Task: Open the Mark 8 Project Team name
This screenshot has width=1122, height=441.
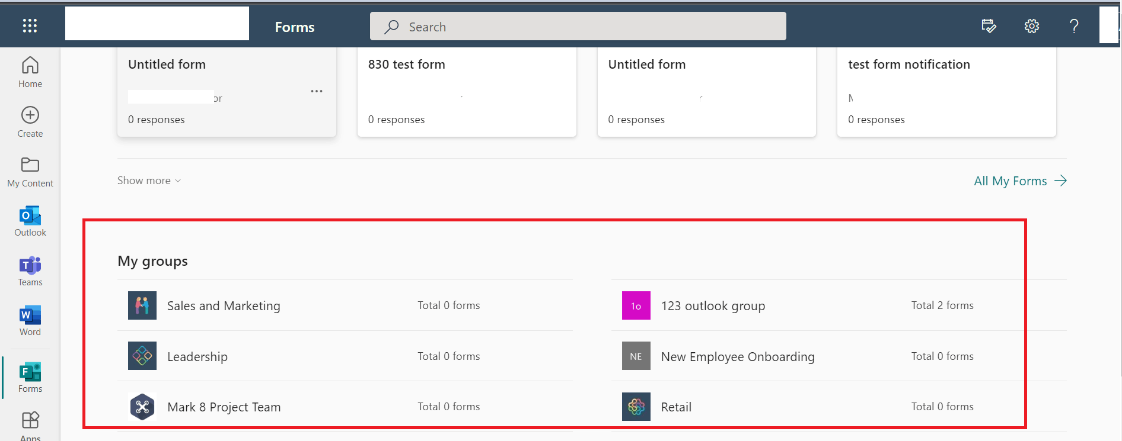Action: [x=224, y=407]
